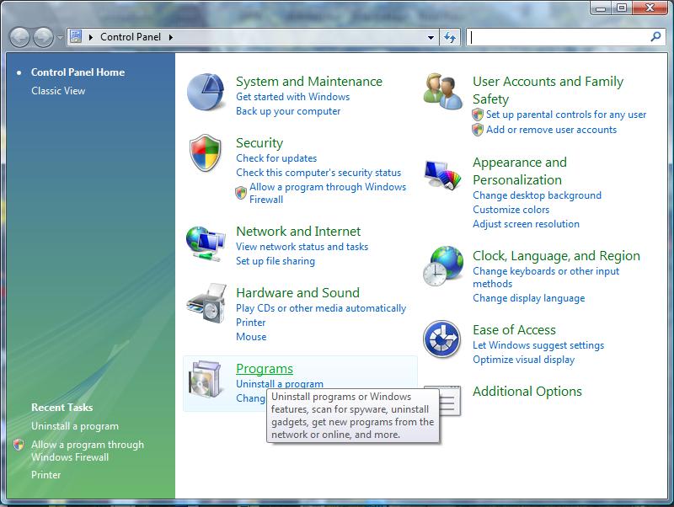Open Check this computer's security status
The width and height of the screenshot is (674, 507).
pyautogui.click(x=318, y=173)
